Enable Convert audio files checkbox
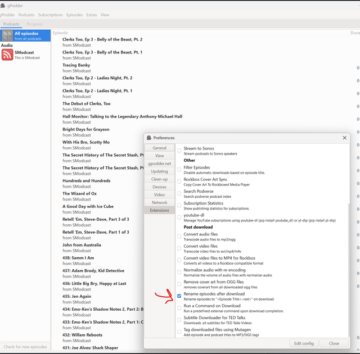 [179, 236]
